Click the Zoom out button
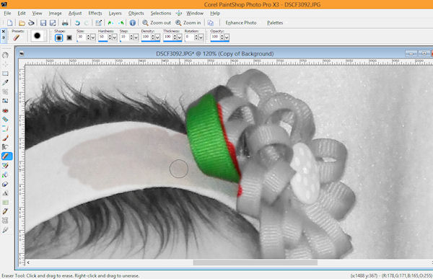This screenshot has width=433, height=279. tap(157, 23)
